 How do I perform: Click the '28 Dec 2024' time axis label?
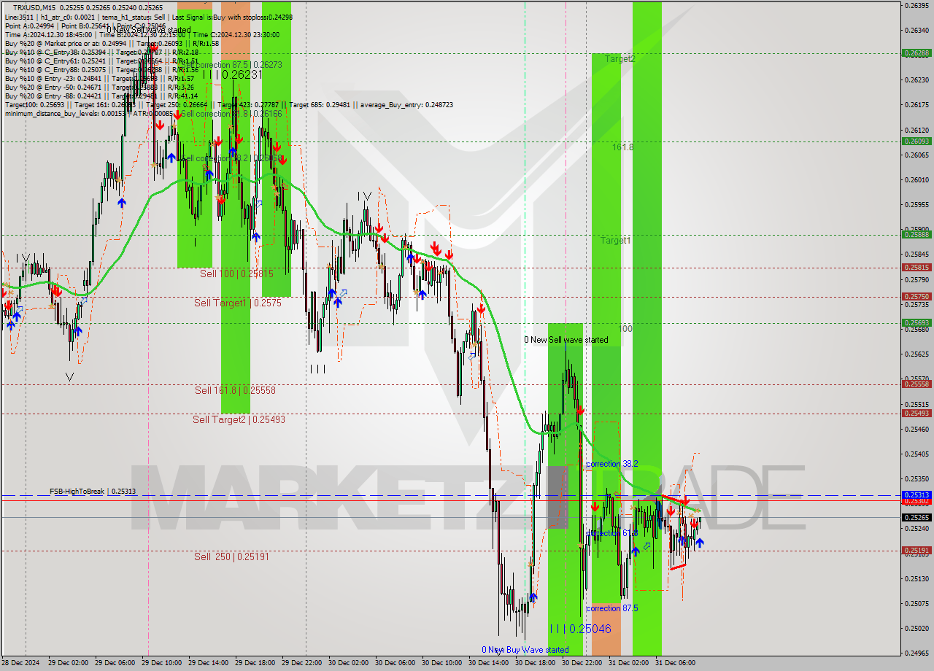pos(20,663)
